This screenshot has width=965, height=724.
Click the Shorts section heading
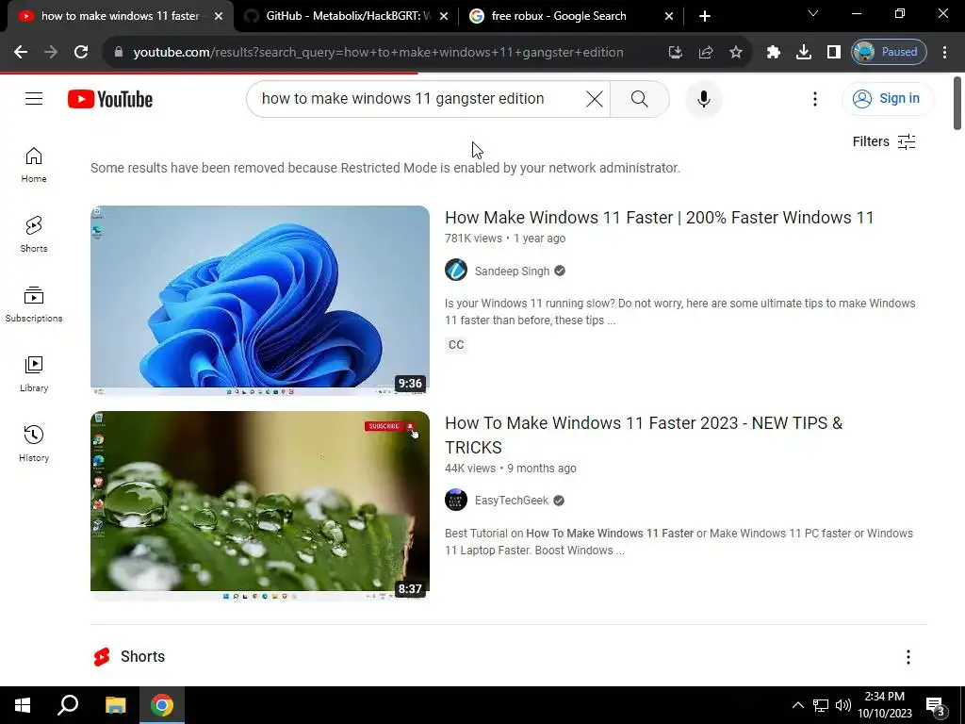142,657
